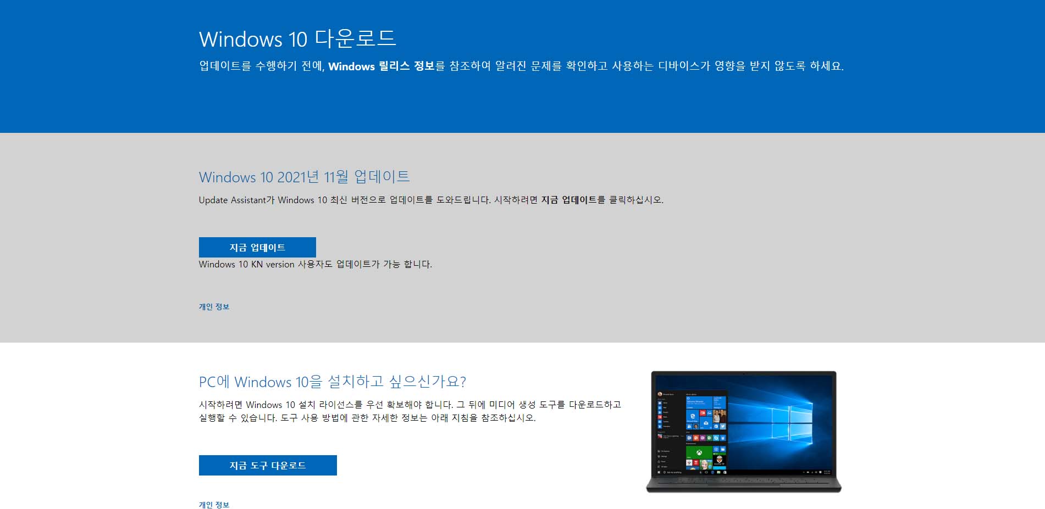1045x509 pixels.
Task: Click the PC에 Windows 10을 설치하고 싶으신가요? heading
Action: (333, 382)
